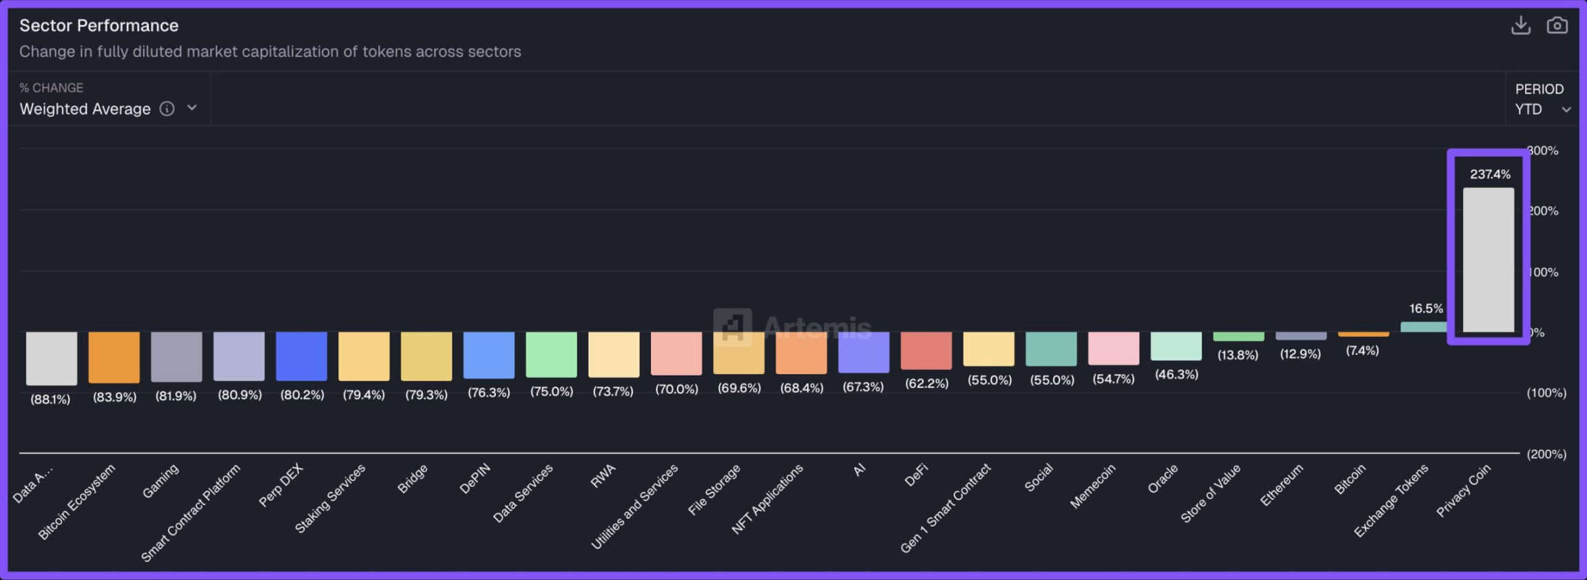Click the Gaming sector bar
Viewport: 1587px width, 580px height.
pos(176,356)
